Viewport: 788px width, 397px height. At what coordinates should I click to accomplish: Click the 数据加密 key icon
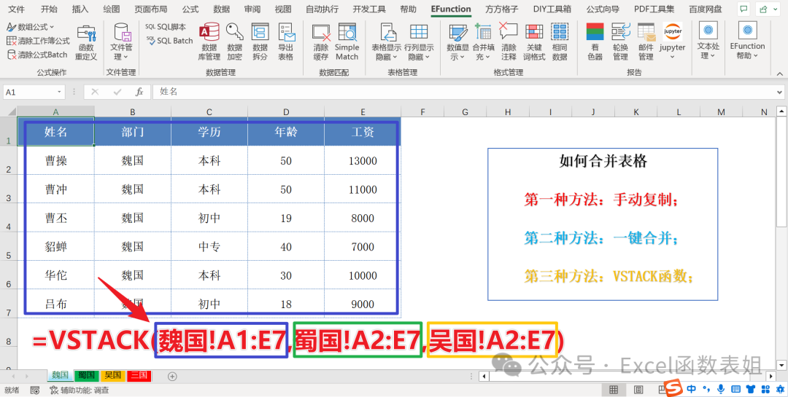coord(235,33)
